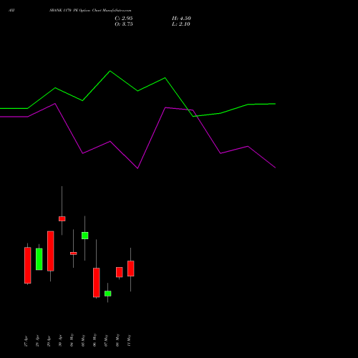Select the 30 Apr date label
The image size is (358, 358).
60,341
